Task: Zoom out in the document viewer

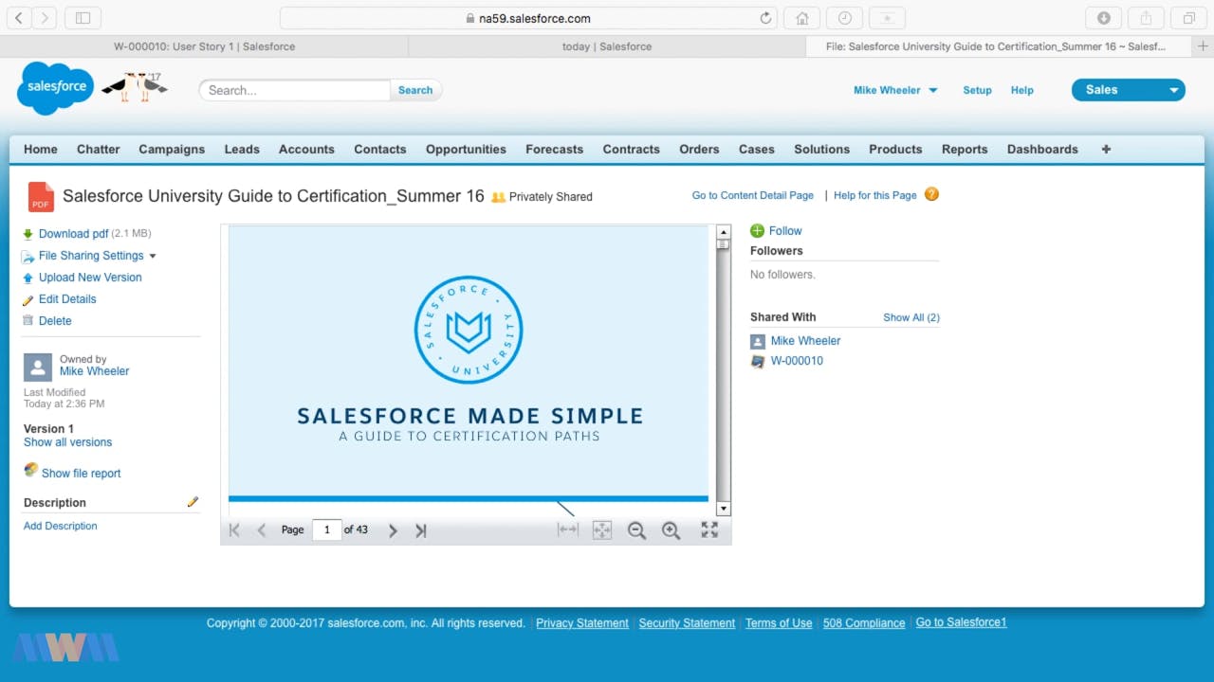Action: coord(636,531)
